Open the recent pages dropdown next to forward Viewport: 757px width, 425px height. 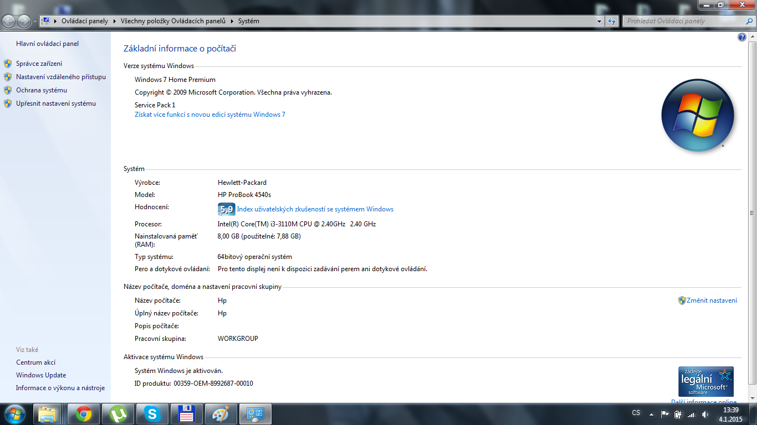pyautogui.click(x=35, y=22)
